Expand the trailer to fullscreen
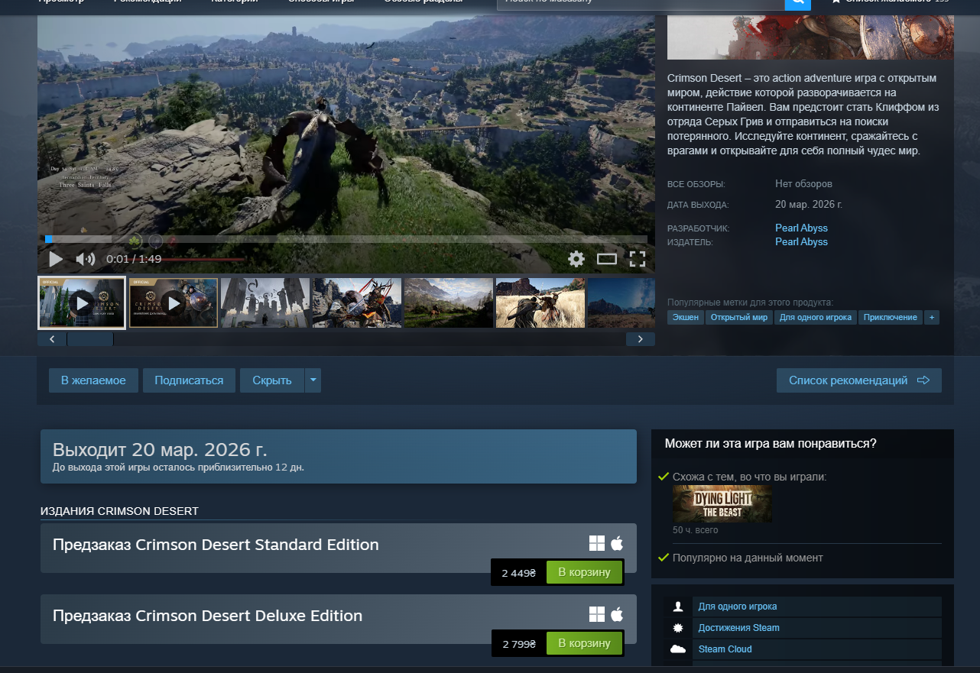The height and width of the screenshot is (673, 980). tap(638, 259)
